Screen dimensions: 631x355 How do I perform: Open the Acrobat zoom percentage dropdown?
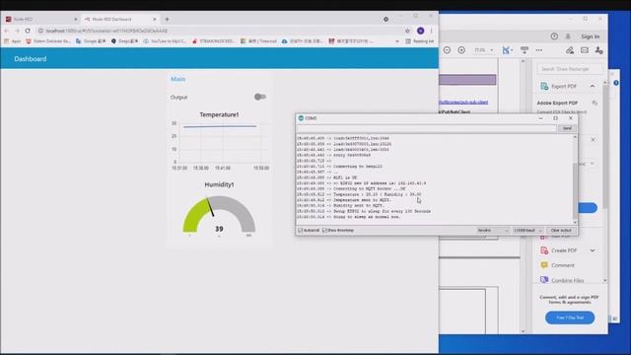pyautogui.click(x=483, y=50)
